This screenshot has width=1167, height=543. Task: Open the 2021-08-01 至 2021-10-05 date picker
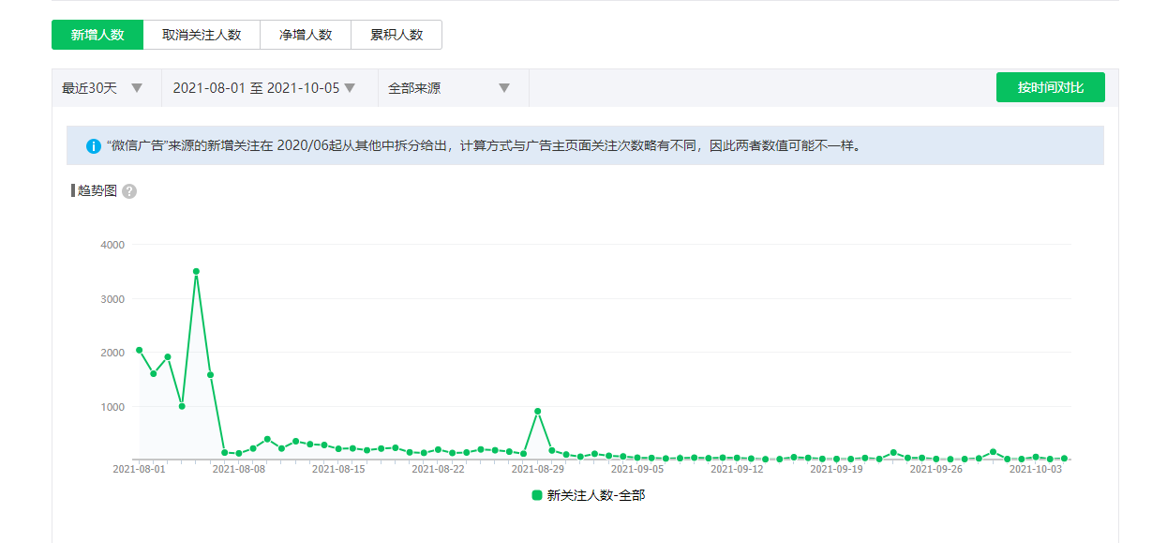(x=264, y=88)
